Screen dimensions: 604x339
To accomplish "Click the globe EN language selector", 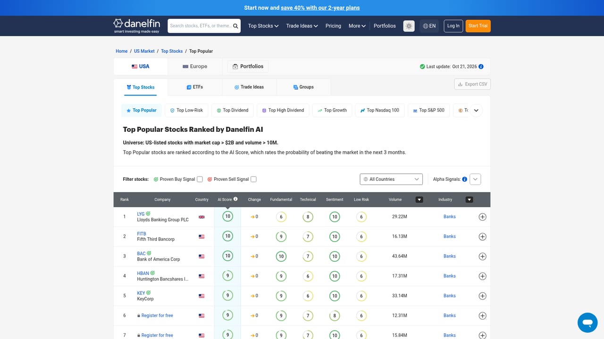I will [429, 26].
